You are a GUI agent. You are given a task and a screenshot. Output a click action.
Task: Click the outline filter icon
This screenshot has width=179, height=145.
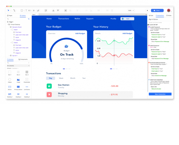pos(29,19)
